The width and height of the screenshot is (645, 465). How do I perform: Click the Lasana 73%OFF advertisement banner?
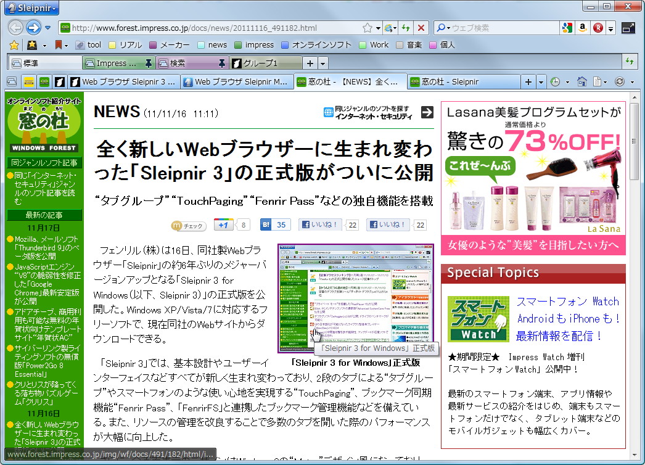[x=533, y=178]
